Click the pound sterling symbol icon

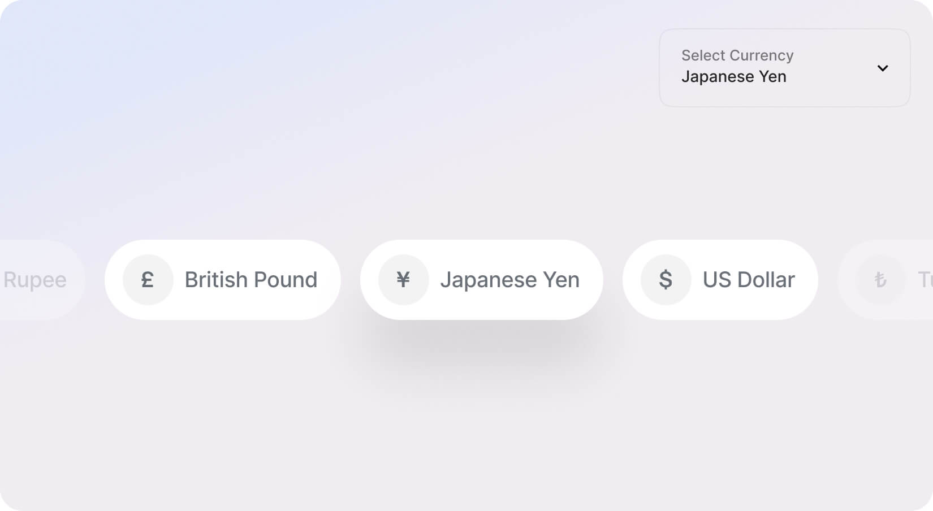148,280
